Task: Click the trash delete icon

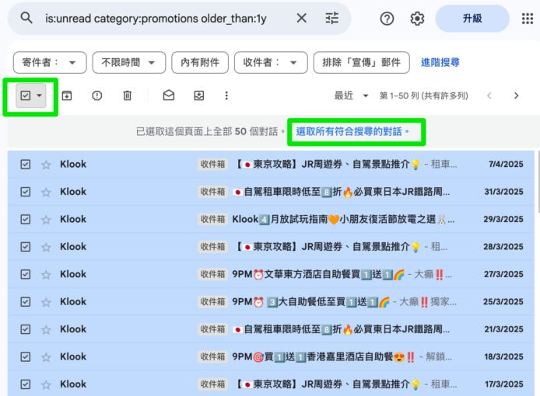Action: (x=127, y=96)
